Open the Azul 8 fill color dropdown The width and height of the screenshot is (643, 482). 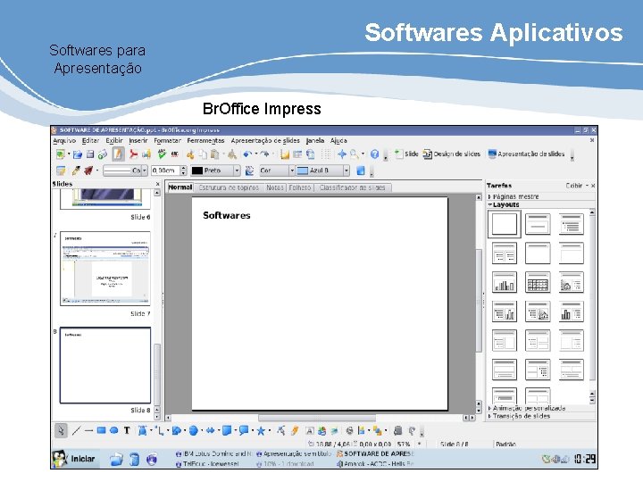(322, 170)
